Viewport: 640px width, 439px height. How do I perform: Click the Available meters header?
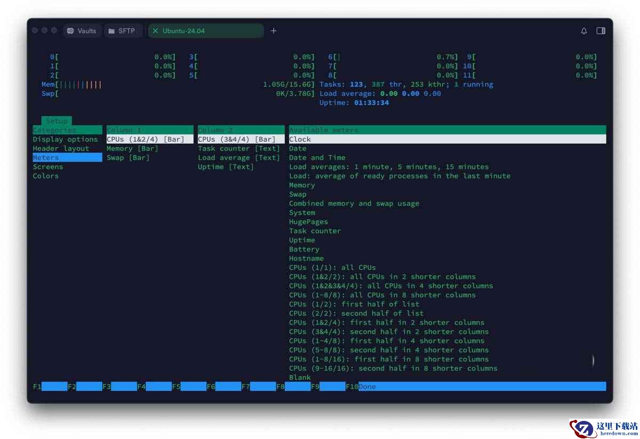(447, 130)
